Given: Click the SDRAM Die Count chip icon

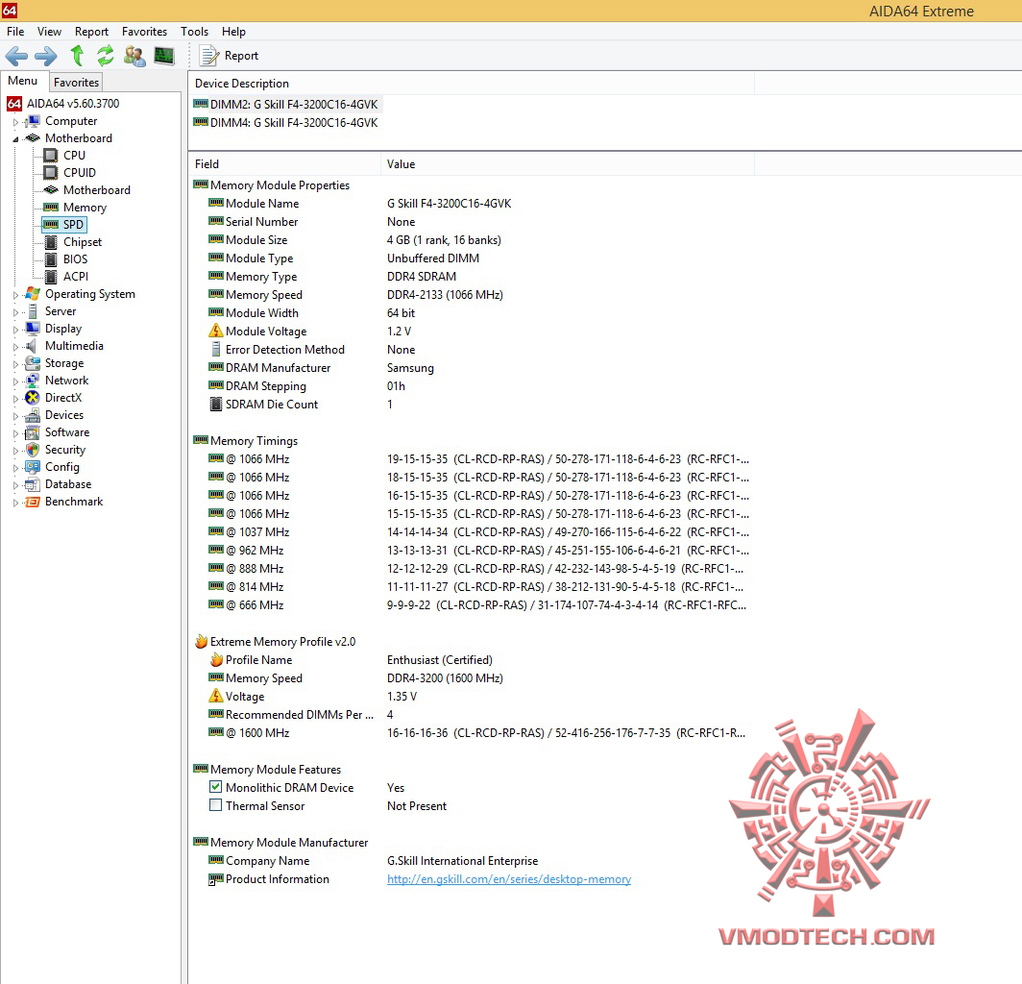Looking at the screenshot, I should click(216, 405).
